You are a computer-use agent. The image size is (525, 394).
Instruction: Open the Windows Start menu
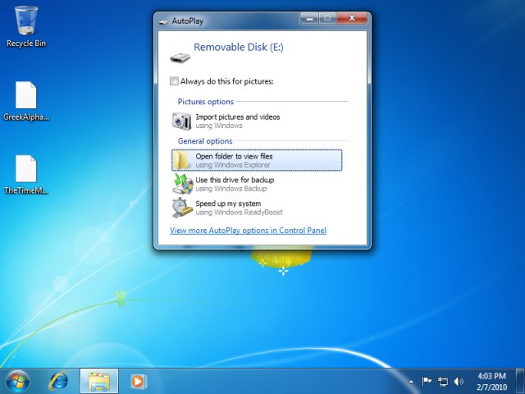[x=17, y=381]
